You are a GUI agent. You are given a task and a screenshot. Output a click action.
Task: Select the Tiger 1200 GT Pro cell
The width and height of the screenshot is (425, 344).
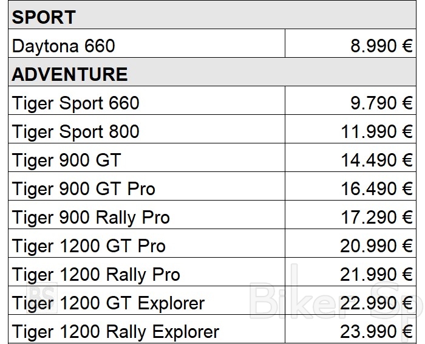(x=88, y=246)
